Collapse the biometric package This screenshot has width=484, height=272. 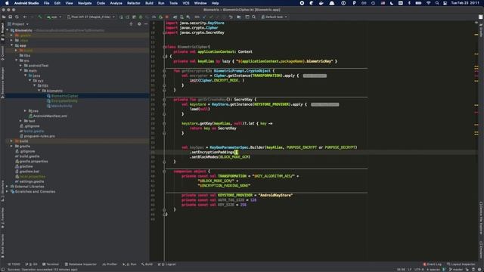[39, 91]
